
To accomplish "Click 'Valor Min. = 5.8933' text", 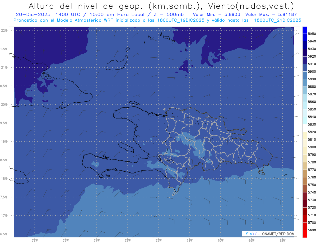I will tap(217, 15).
